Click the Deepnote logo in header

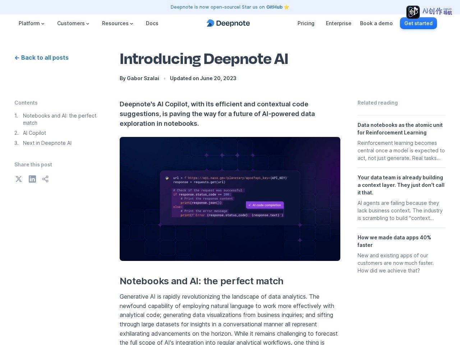tap(228, 23)
